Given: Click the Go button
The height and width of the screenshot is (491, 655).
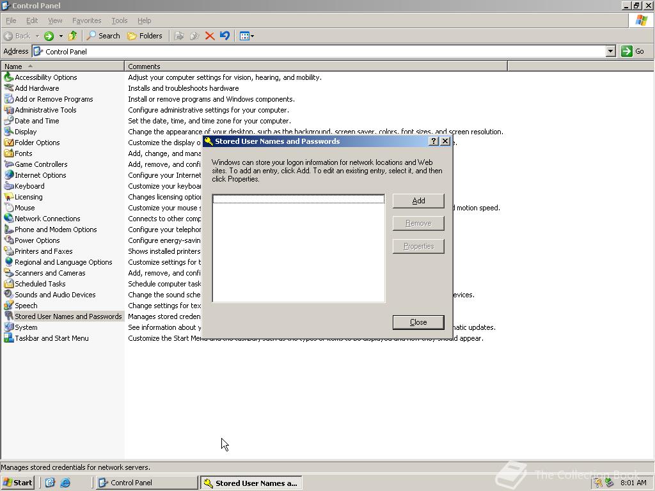Looking at the screenshot, I should pyautogui.click(x=633, y=51).
